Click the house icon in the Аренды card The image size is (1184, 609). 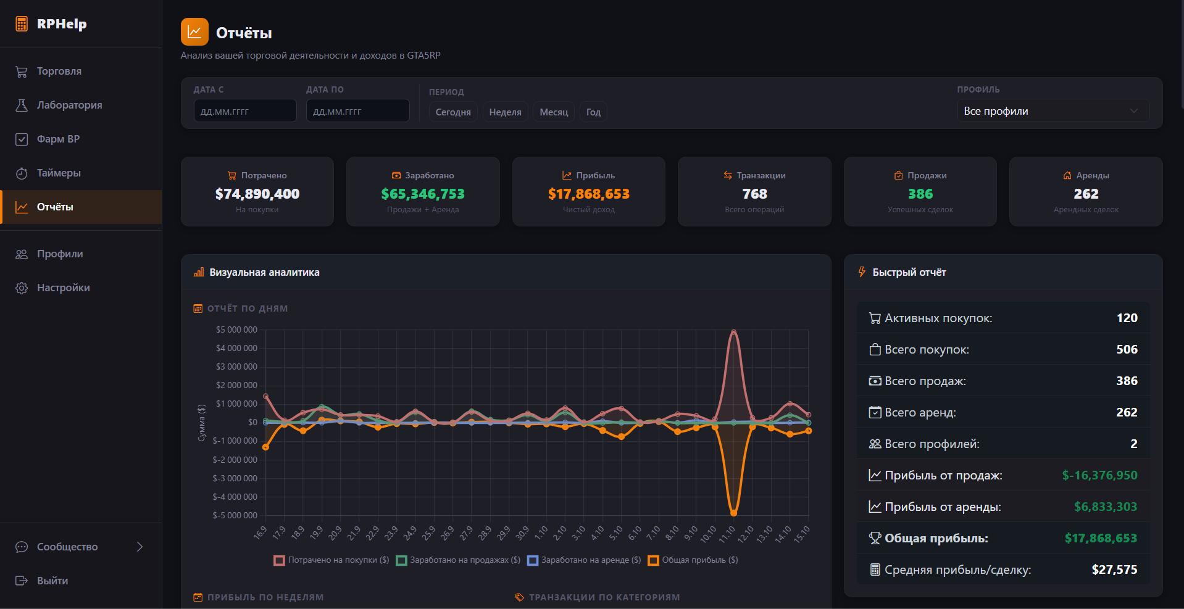click(x=1067, y=176)
